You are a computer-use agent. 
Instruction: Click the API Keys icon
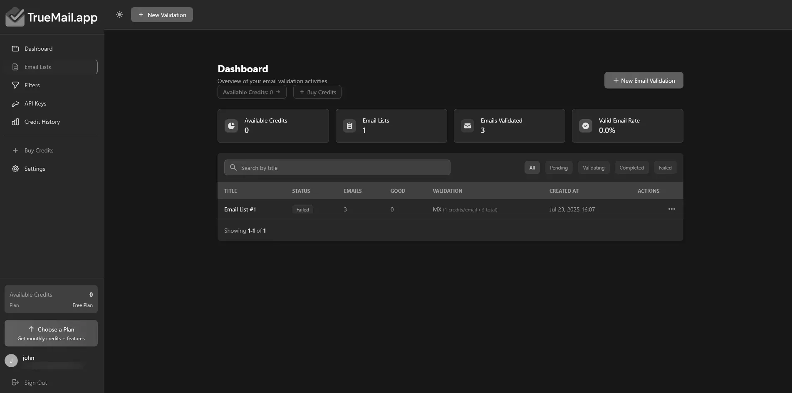pos(15,103)
